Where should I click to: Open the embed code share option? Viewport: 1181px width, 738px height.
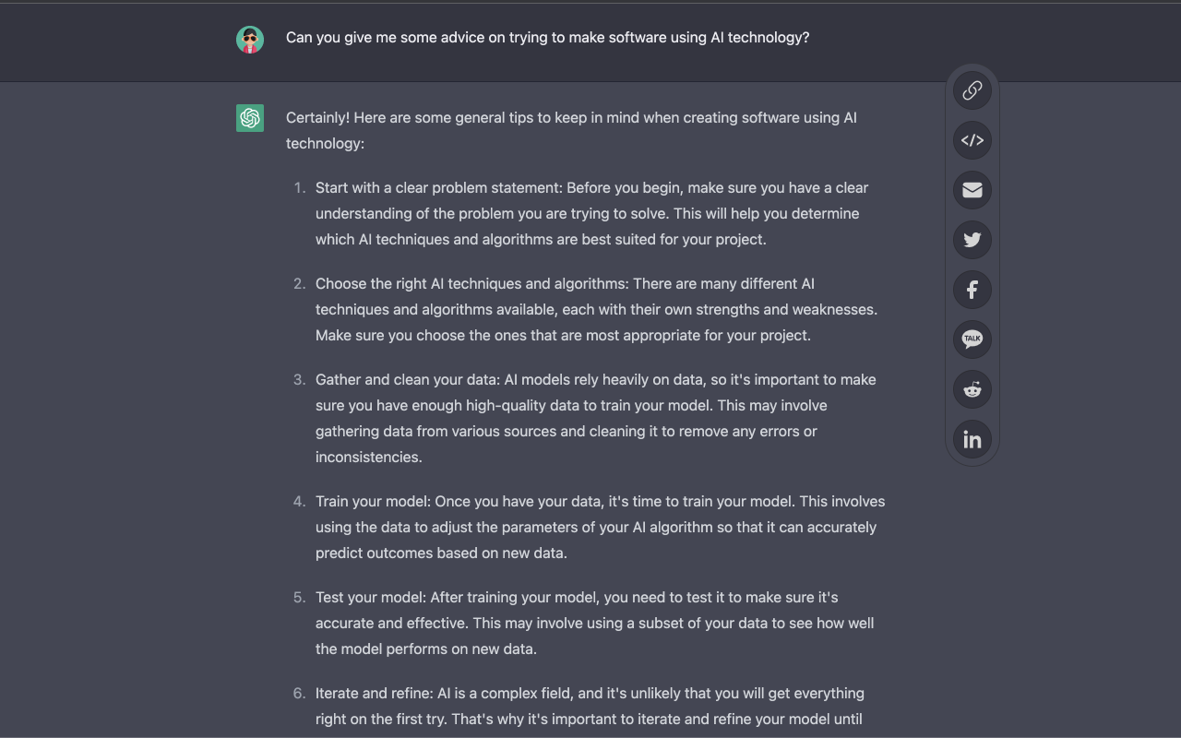(972, 140)
